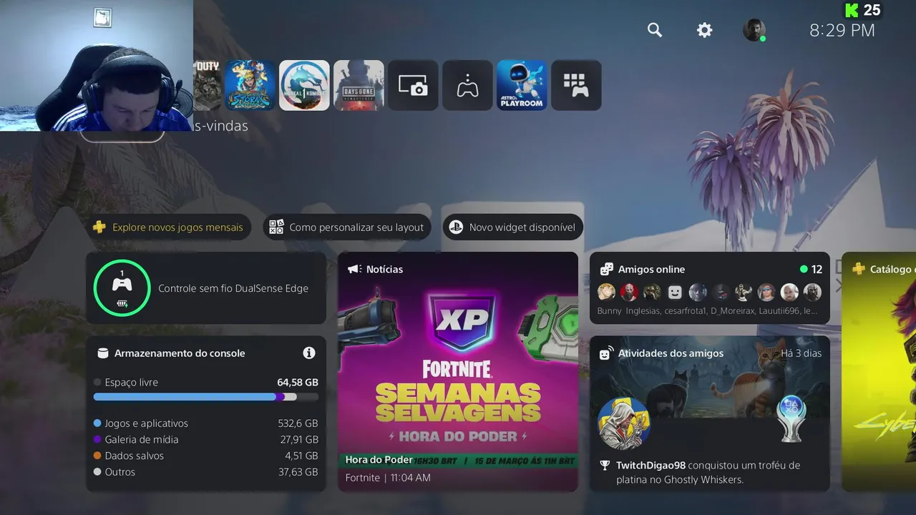Click the QR icon in layout tip
Image resolution: width=916 pixels, height=515 pixels.
(x=276, y=227)
